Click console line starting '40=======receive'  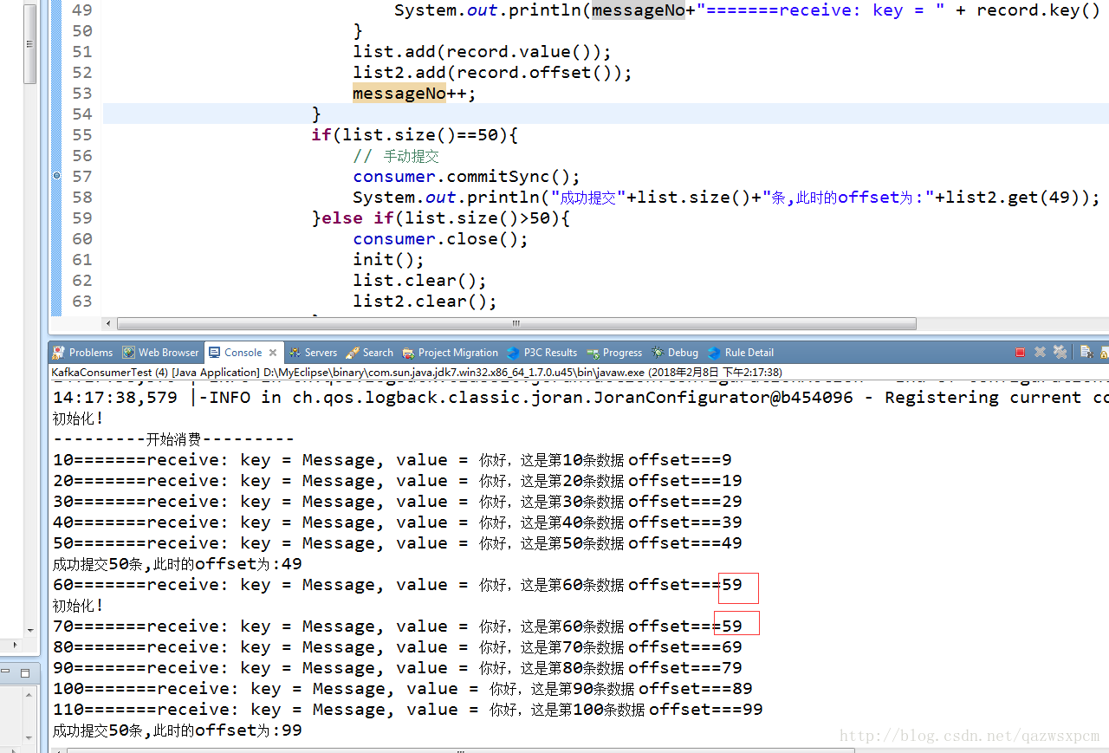tap(398, 523)
